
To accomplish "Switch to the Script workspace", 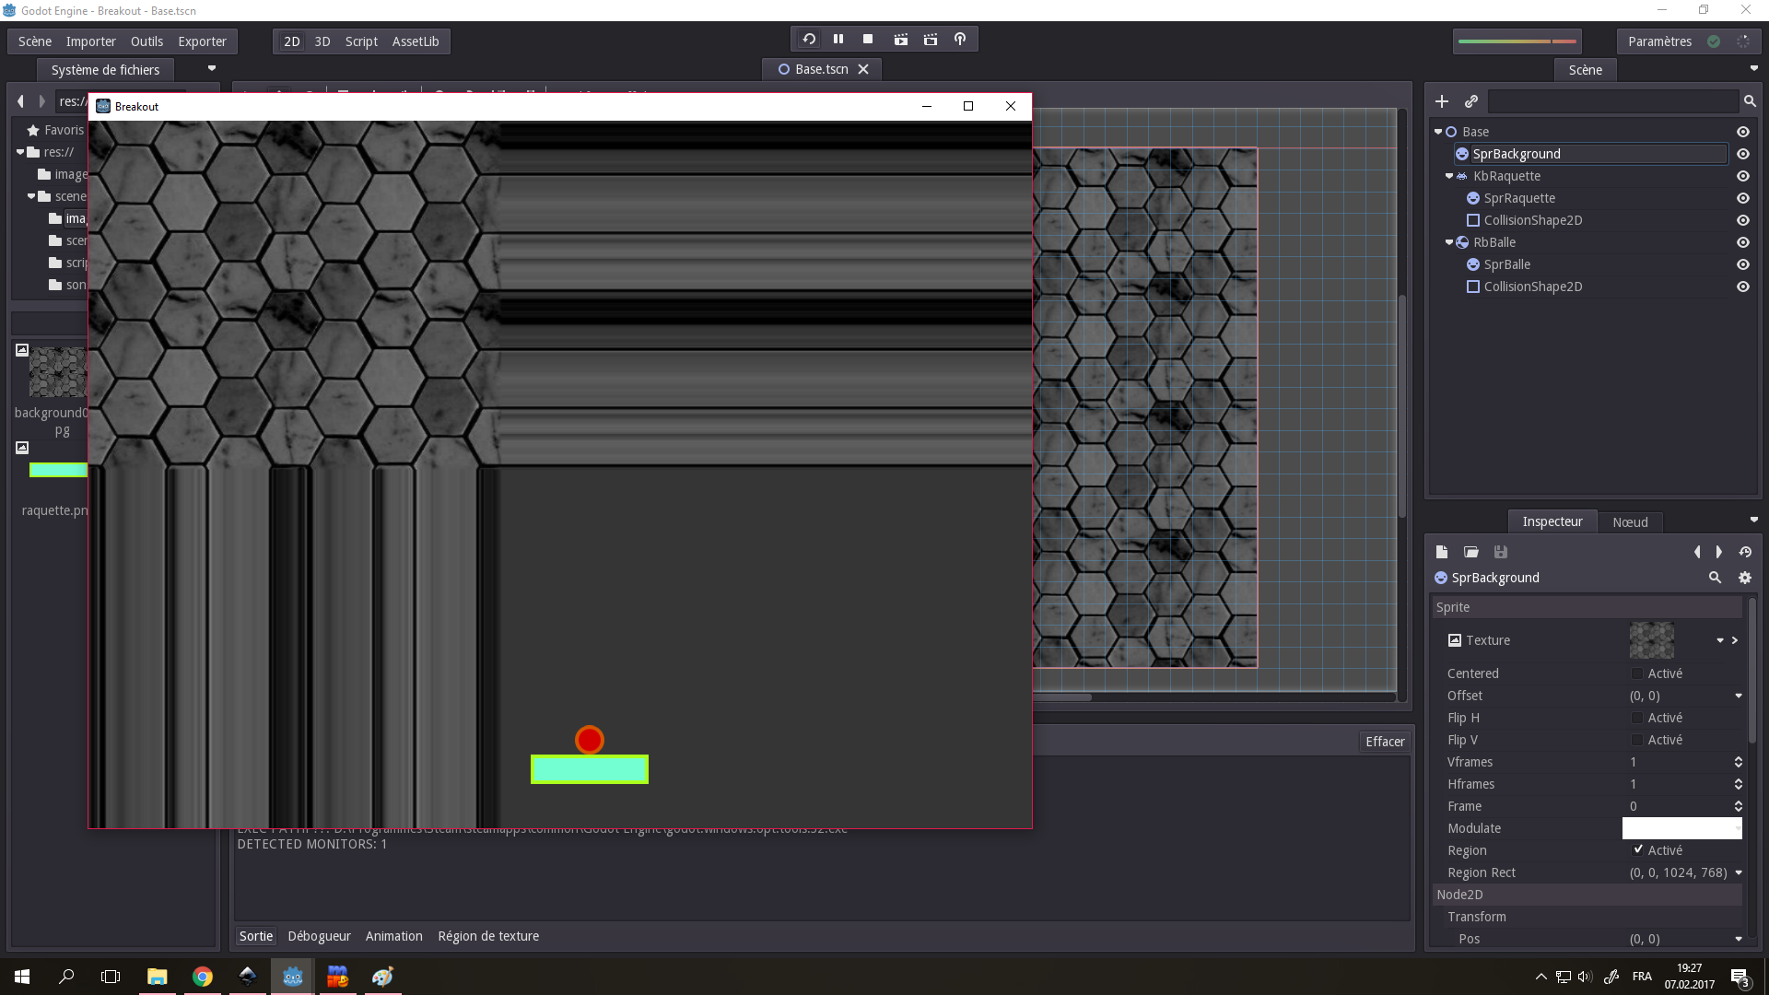I will point(361,41).
